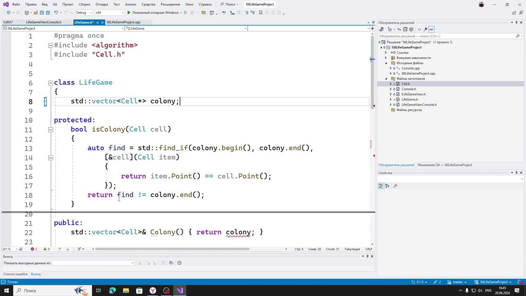526x296 pixels.
Task: Open the x64 platform dropdown
Action: click(109, 13)
